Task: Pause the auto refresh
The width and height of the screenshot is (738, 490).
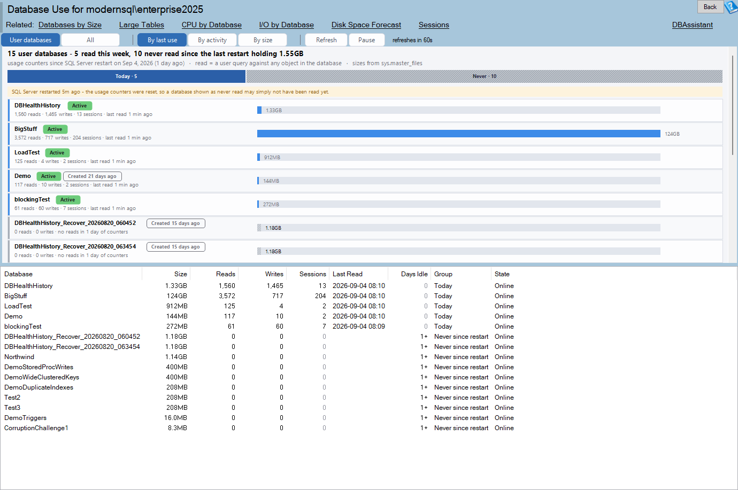Action: tap(367, 40)
